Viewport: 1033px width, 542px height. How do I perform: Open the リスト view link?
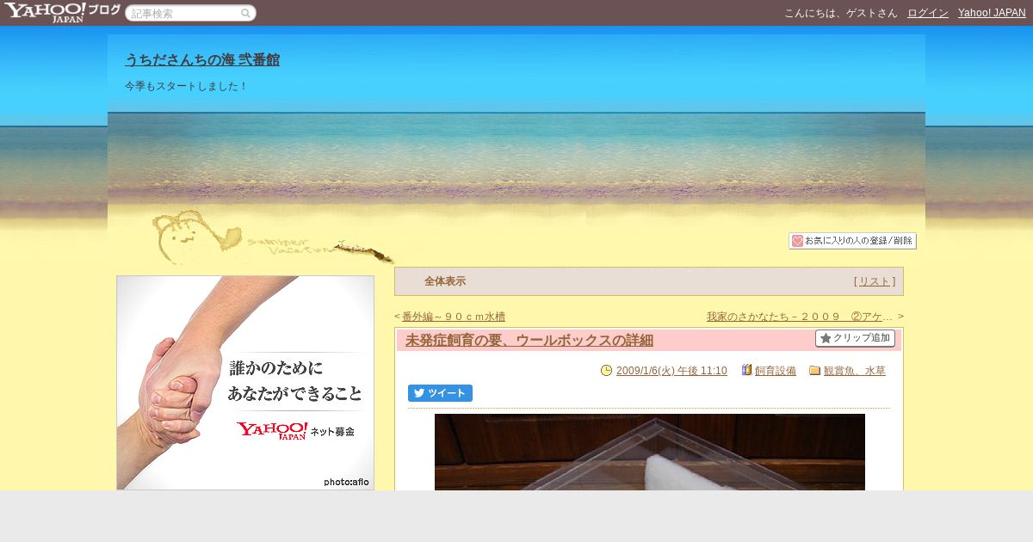click(875, 281)
